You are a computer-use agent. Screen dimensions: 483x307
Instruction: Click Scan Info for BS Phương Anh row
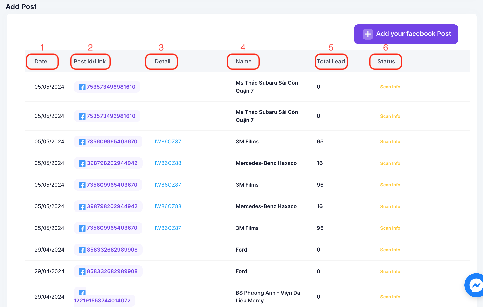[x=390, y=297]
